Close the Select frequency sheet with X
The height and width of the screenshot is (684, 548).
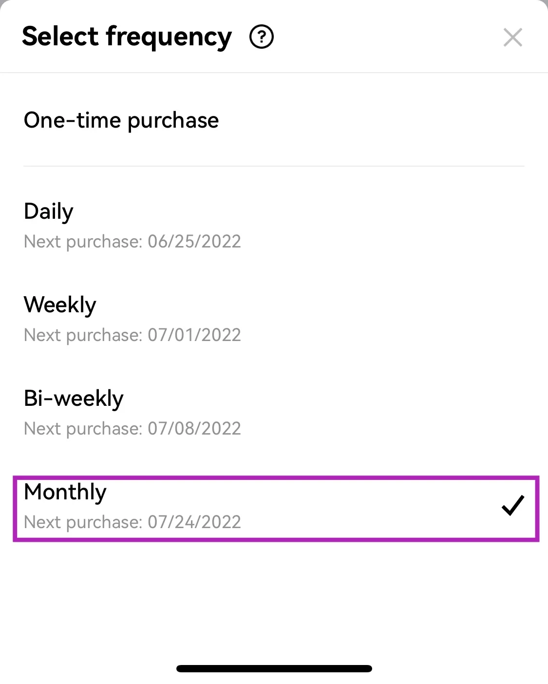coord(513,38)
